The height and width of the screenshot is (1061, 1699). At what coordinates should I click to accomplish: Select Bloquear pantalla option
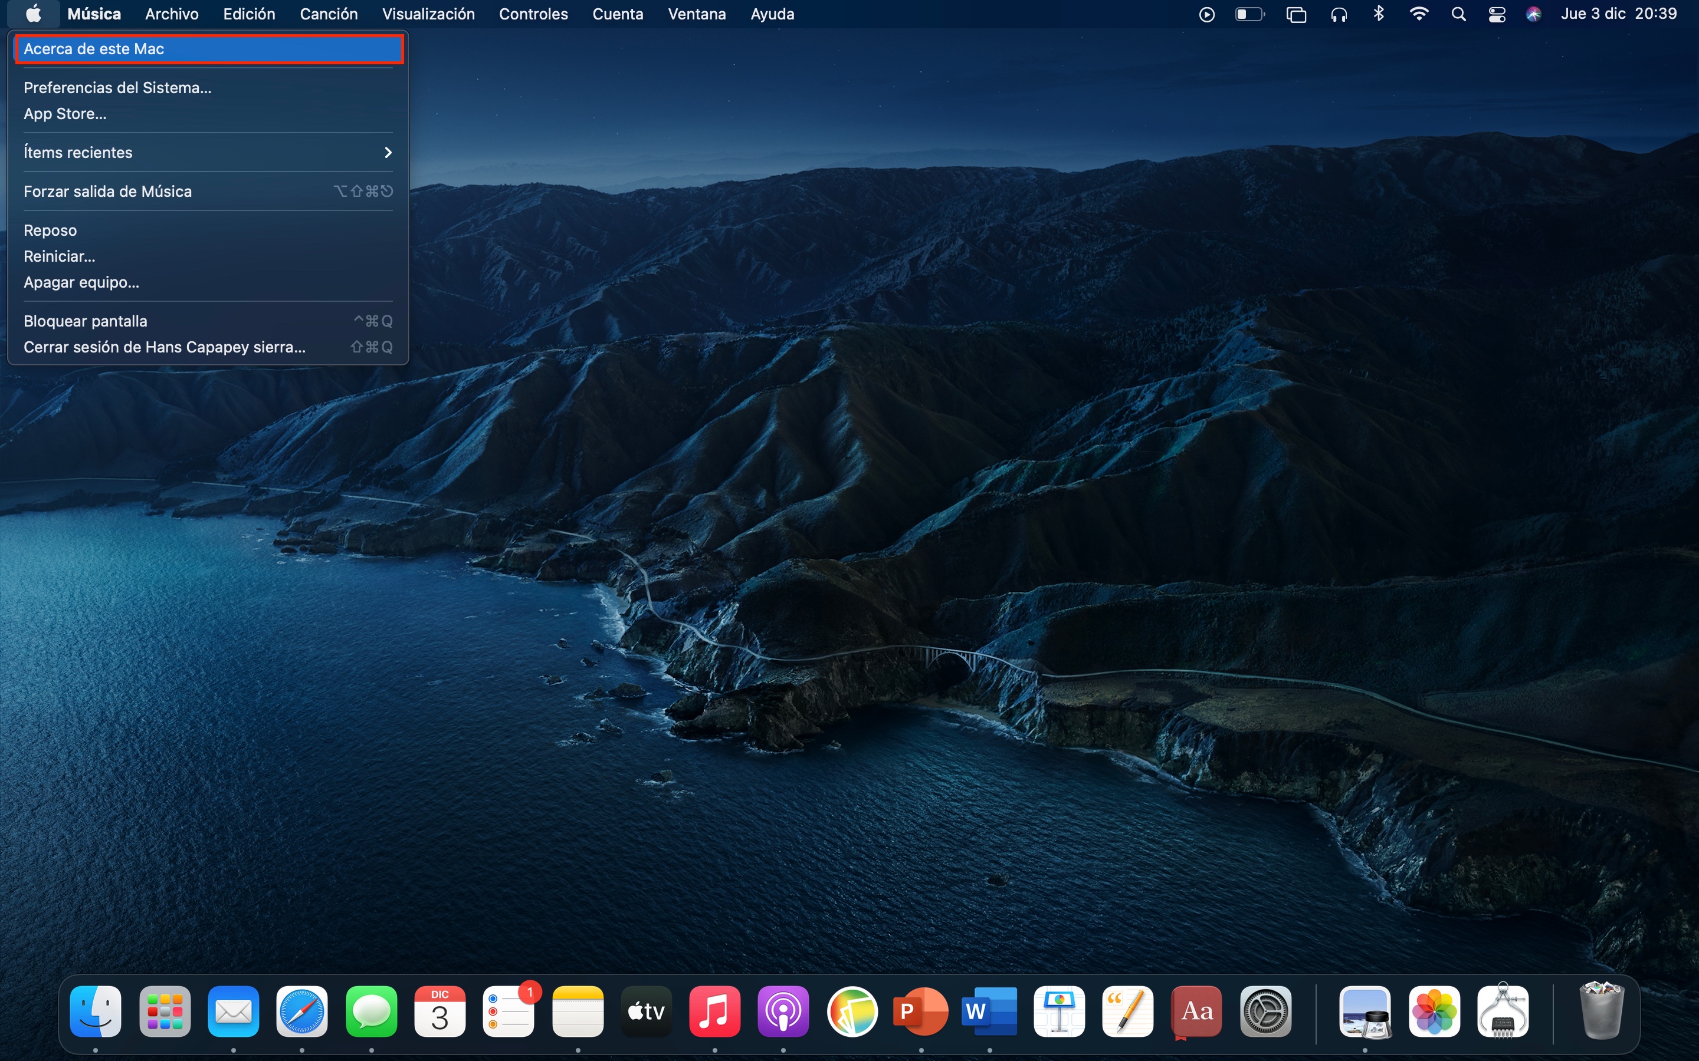[x=86, y=321]
